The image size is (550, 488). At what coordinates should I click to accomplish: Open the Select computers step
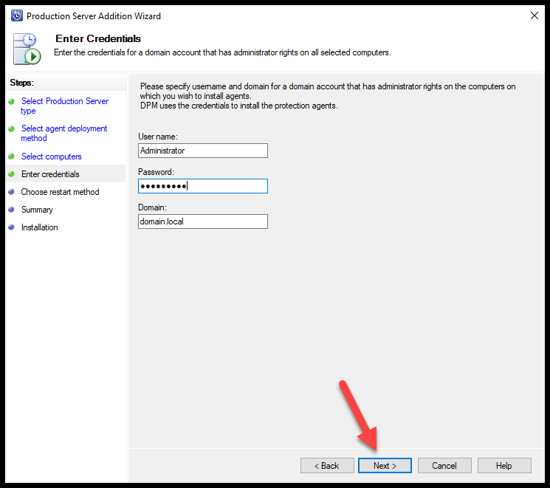tap(51, 157)
